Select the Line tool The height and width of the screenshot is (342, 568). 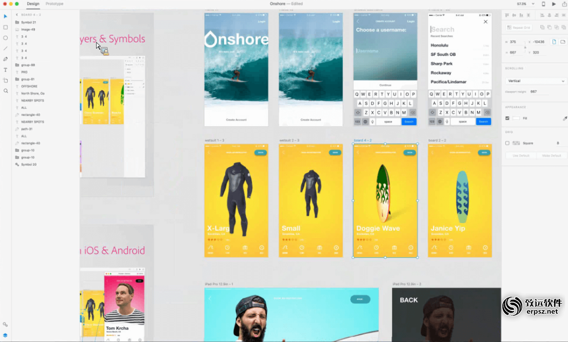(x=6, y=49)
